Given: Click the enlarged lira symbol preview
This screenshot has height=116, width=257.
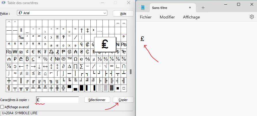Looking at the screenshot, I should tap(105, 44).
